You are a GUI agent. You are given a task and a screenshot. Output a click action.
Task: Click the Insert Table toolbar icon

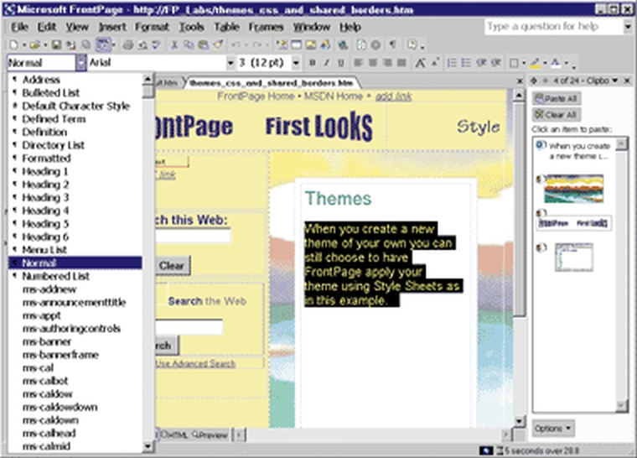[297, 44]
